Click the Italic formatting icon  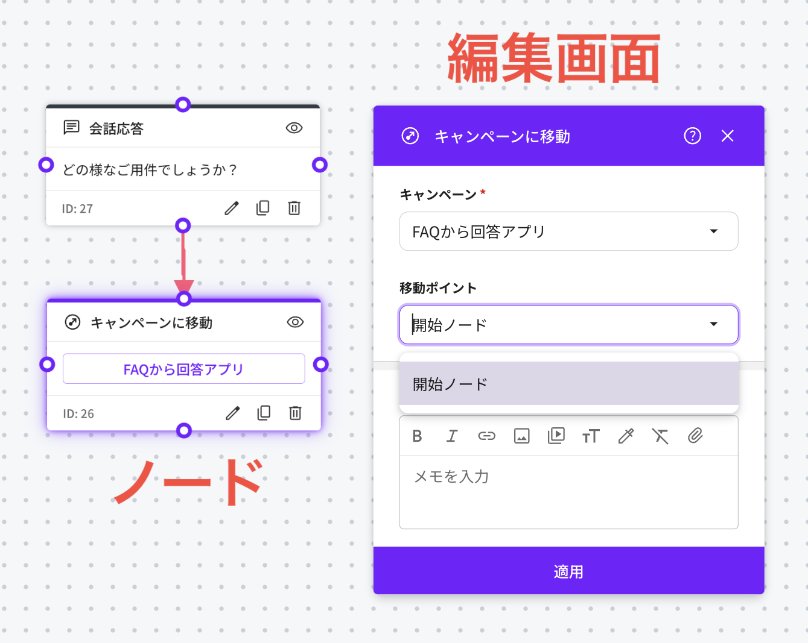coord(452,436)
